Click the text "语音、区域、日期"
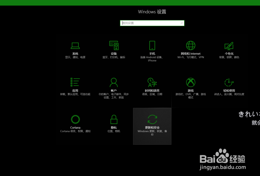The width and height of the screenshot is (260, 176). 152,94
